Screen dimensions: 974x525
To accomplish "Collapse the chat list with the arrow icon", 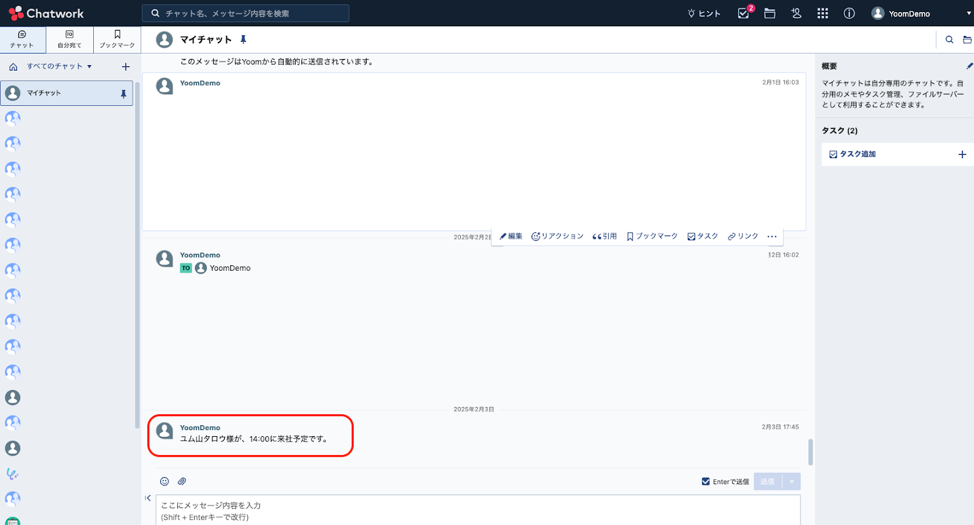I will coord(148,498).
